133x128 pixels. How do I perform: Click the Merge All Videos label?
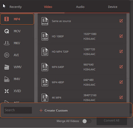(x=68, y=121)
